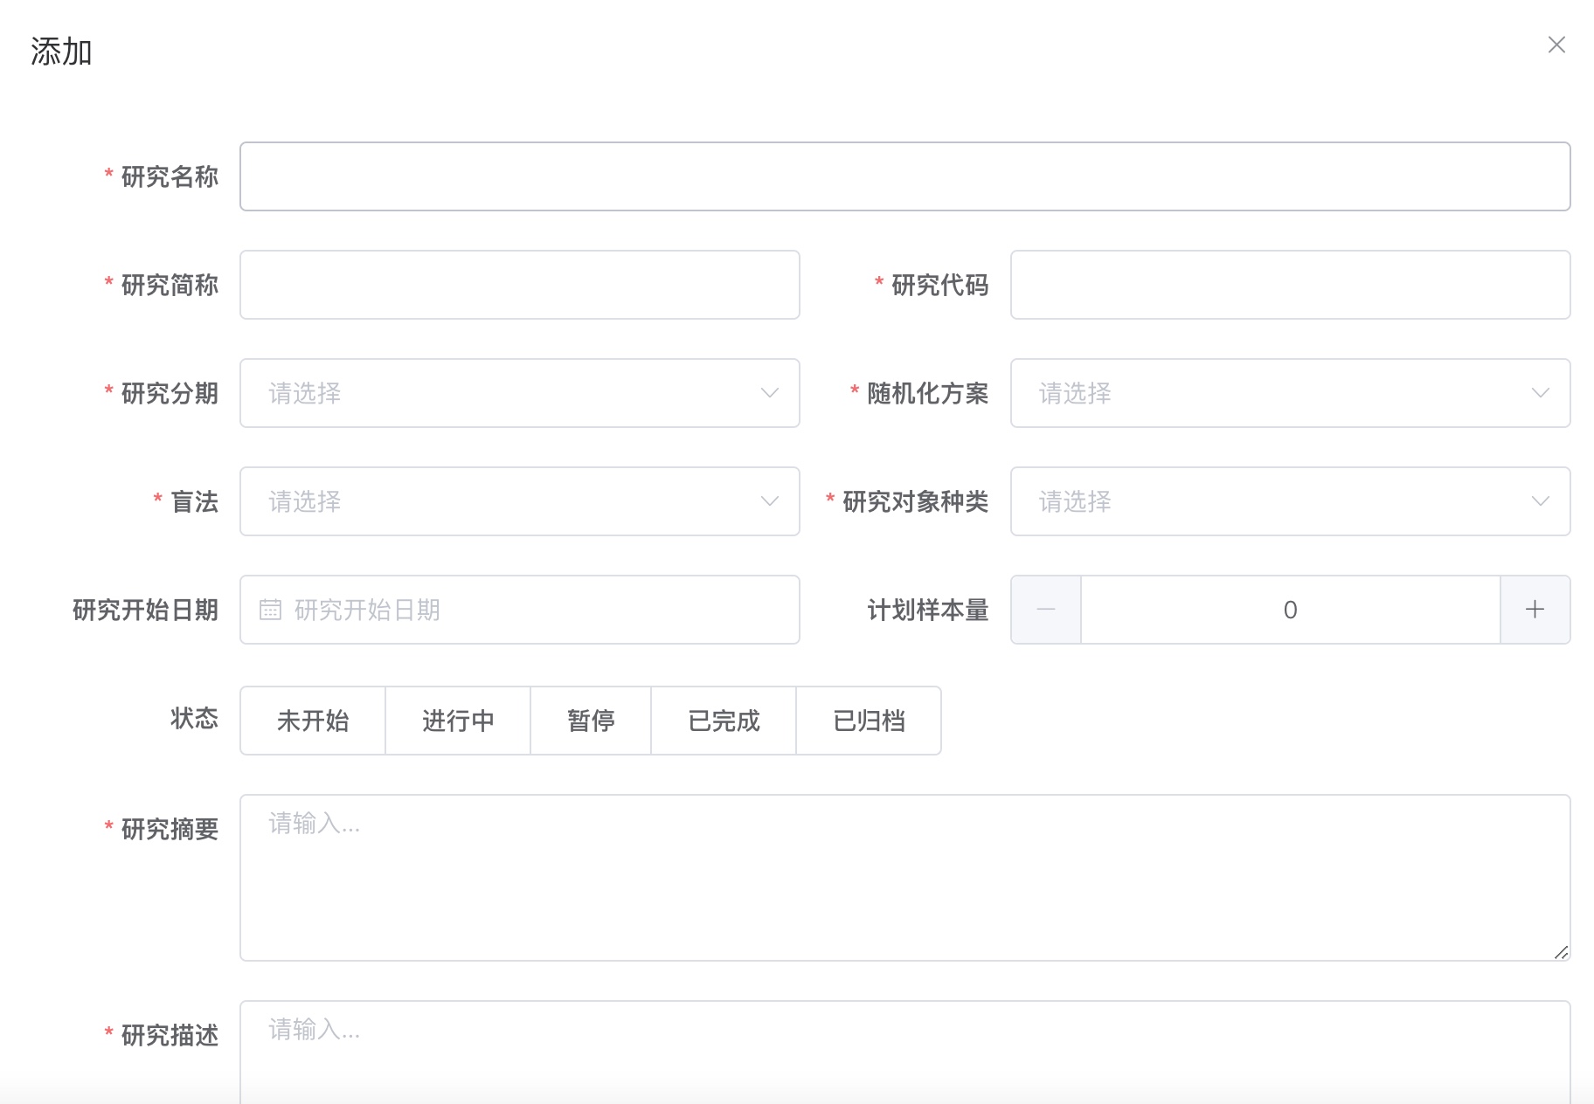The image size is (1594, 1104).
Task: Click the 研究代码 input box
Action: 1290,285
